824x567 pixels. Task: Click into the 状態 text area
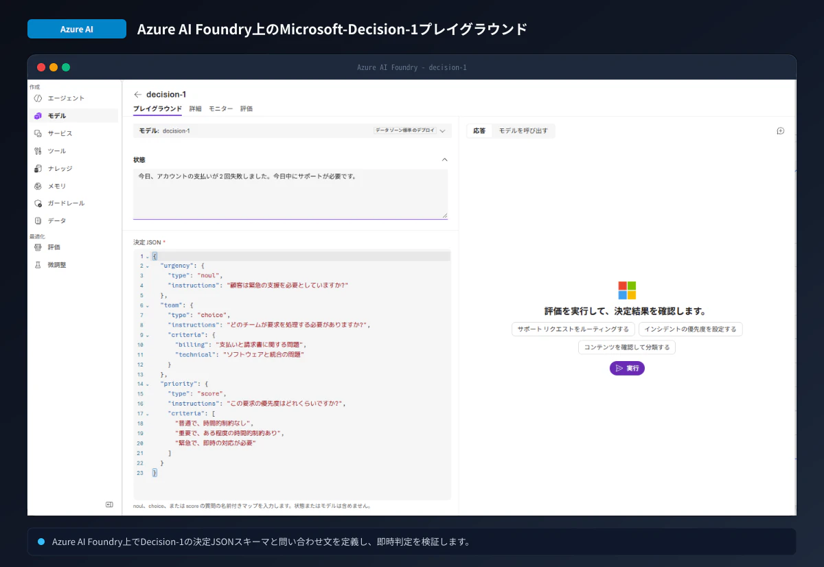click(x=290, y=194)
